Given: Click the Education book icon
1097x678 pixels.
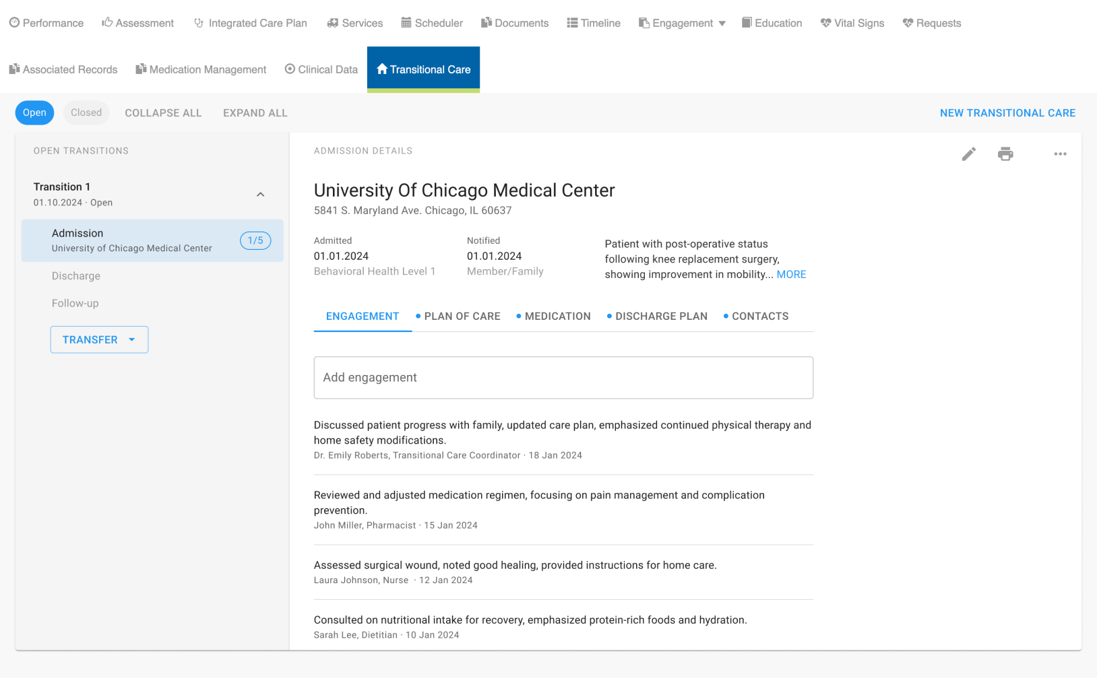Looking at the screenshot, I should pos(747,23).
